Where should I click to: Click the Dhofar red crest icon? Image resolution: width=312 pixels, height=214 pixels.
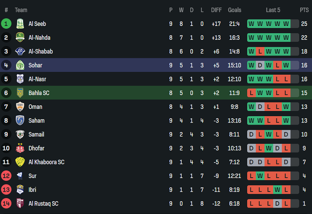20,148
